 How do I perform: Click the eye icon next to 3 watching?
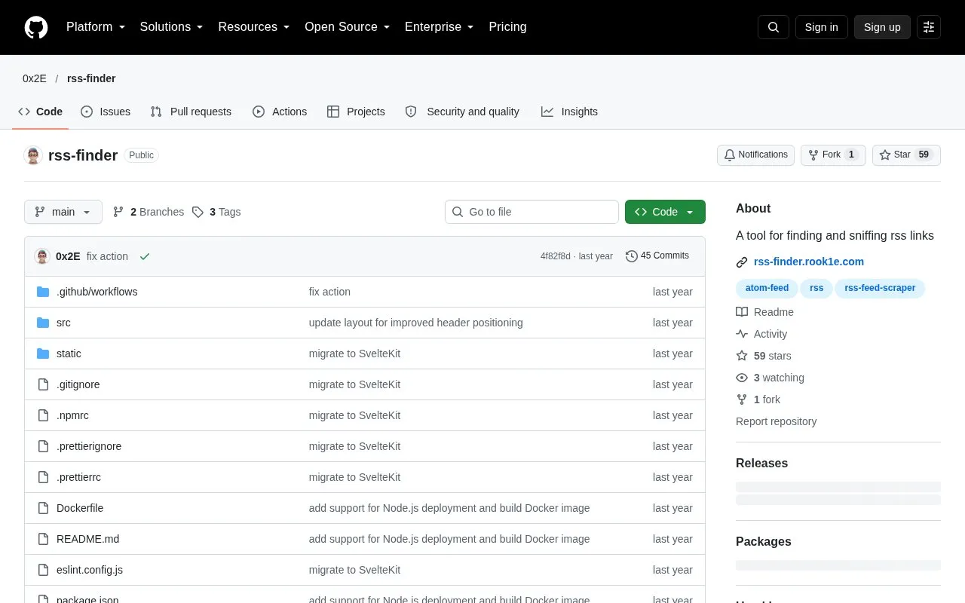pyautogui.click(x=742, y=378)
